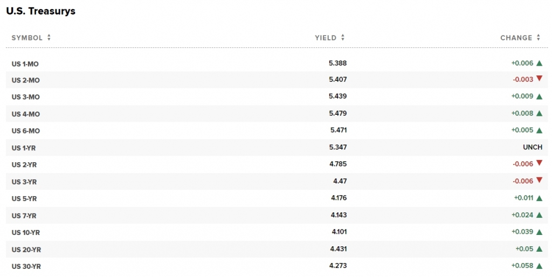Open the US 20-YR symbol

coord(26,250)
